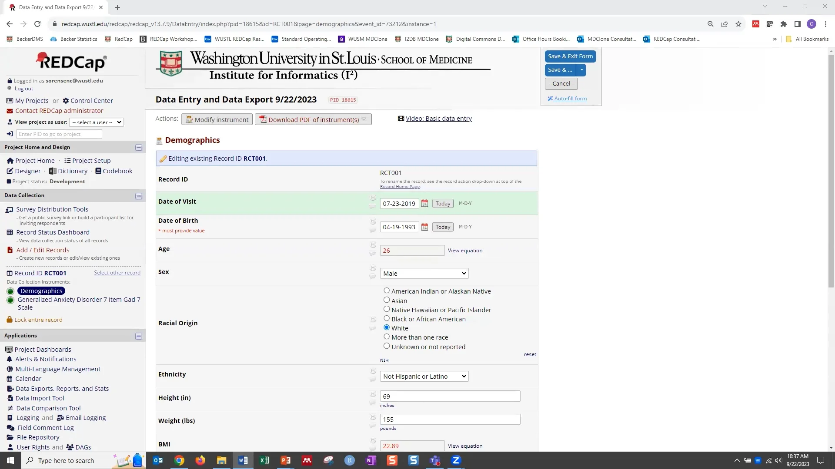
Task: Open the Codebook from the sidebar
Action: (117, 171)
